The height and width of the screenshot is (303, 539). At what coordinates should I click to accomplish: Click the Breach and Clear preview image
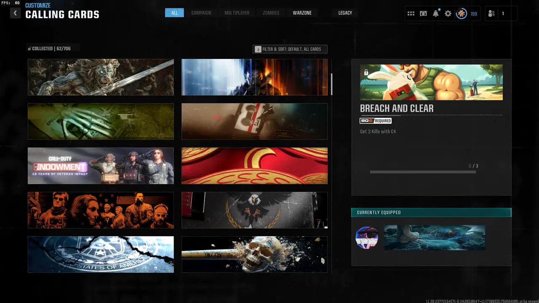pyautogui.click(x=431, y=82)
